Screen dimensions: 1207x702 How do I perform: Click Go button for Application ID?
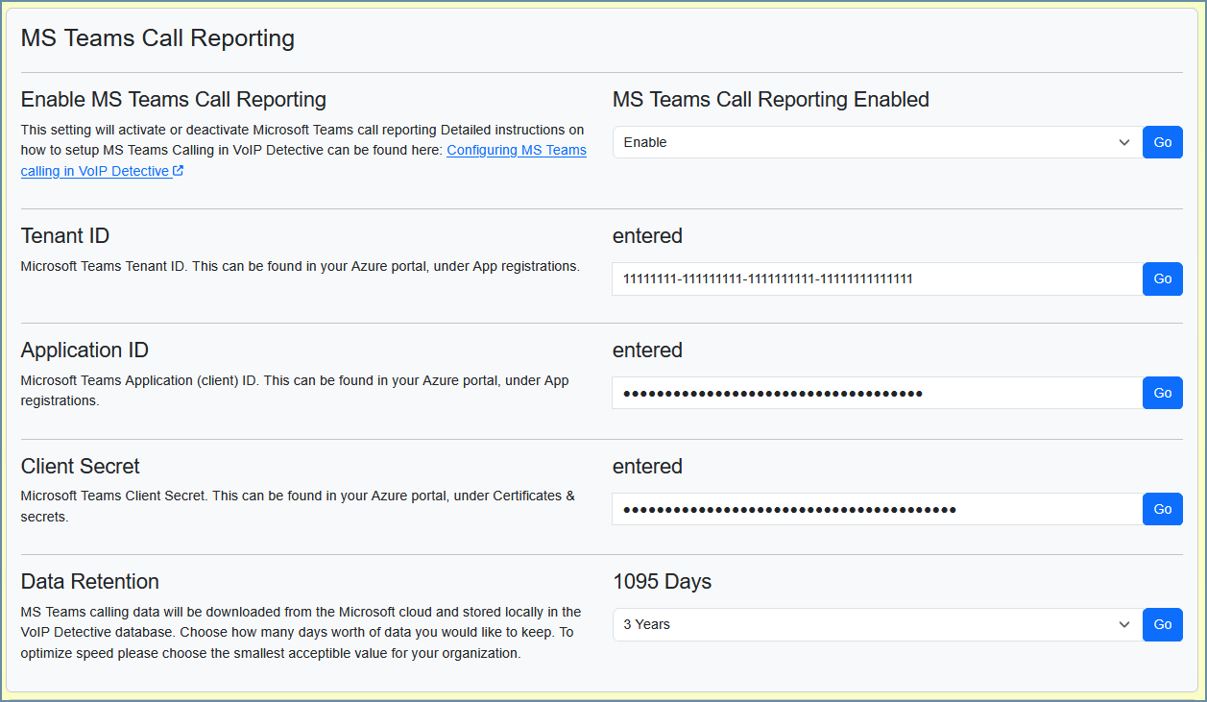1163,393
